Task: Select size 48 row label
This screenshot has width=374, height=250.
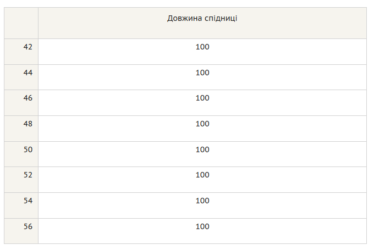Action: [x=28, y=124]
